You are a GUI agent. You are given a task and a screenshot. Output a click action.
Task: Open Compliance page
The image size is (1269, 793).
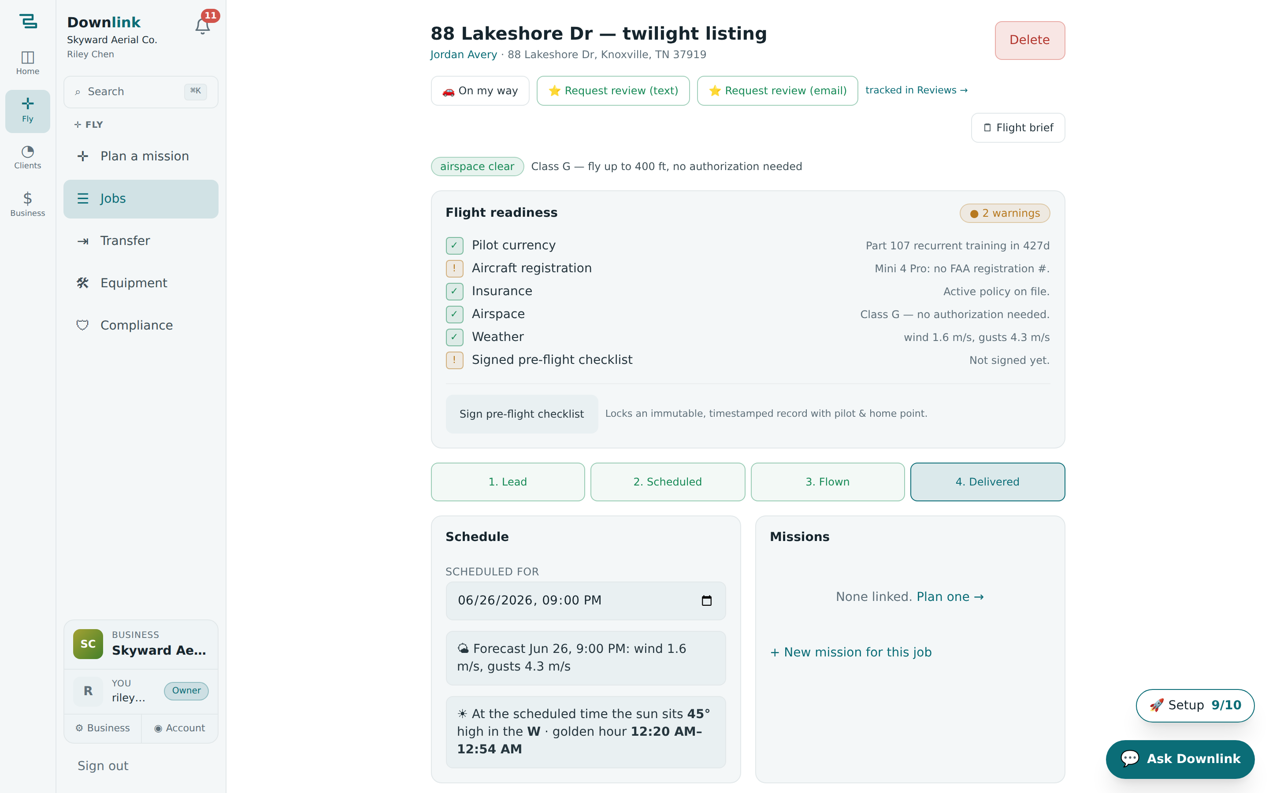click(x=141, y=326)
